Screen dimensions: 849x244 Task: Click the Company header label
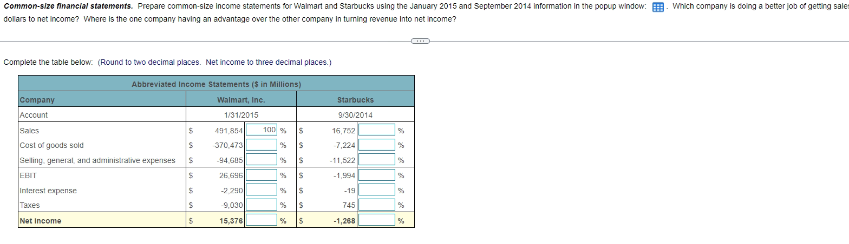pyautogui.click(x=37, y=100)
